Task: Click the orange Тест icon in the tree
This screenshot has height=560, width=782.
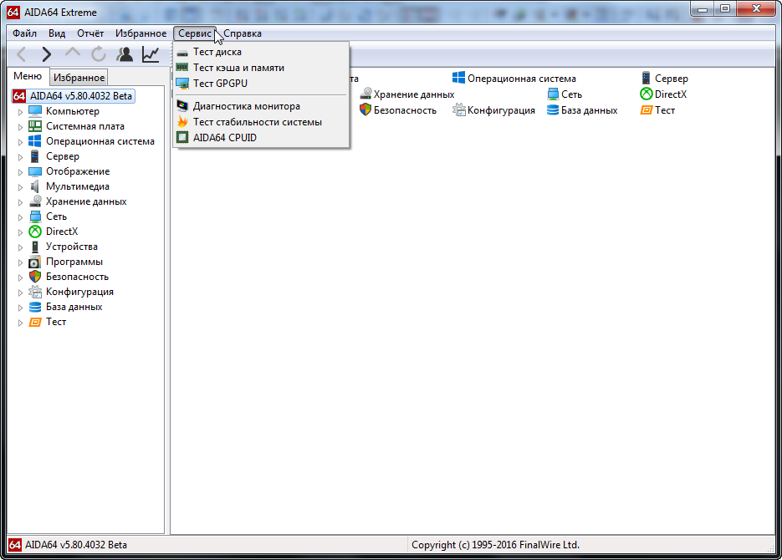Action: tap(35, 322)
